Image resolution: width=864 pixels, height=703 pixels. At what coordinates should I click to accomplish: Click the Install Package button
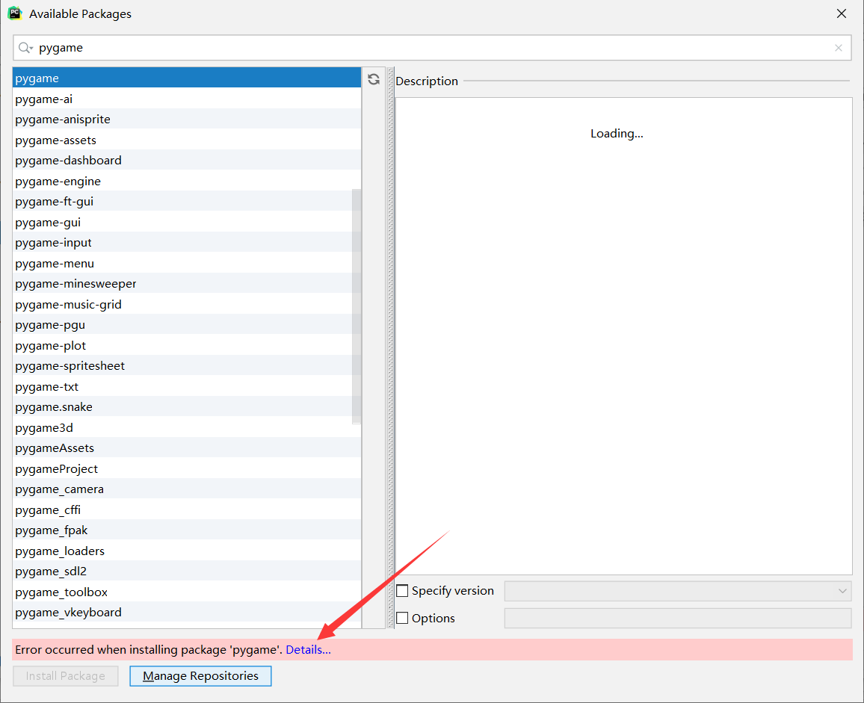coord(66,676)
